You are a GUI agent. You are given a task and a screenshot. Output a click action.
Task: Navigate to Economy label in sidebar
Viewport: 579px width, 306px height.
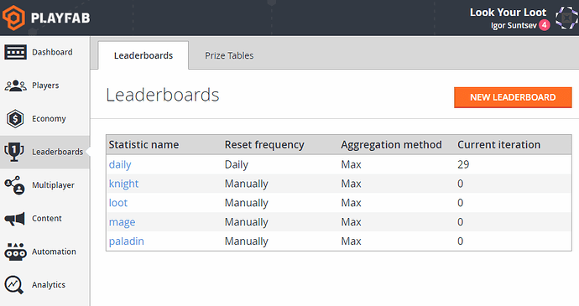click(49, 118)
